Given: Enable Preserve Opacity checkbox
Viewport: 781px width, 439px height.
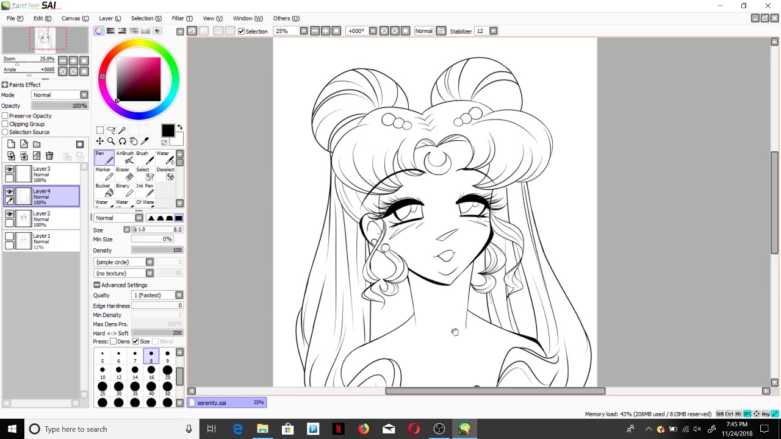Looking at the screenshot, I should [5, 116].
